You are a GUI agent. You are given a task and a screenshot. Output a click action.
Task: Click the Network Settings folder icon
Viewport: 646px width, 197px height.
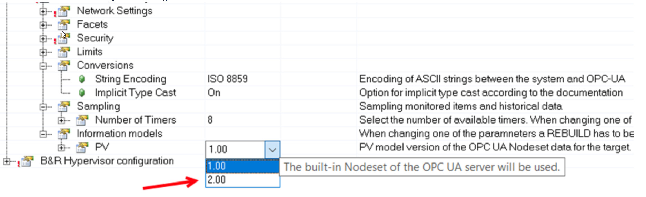[64, 11]
